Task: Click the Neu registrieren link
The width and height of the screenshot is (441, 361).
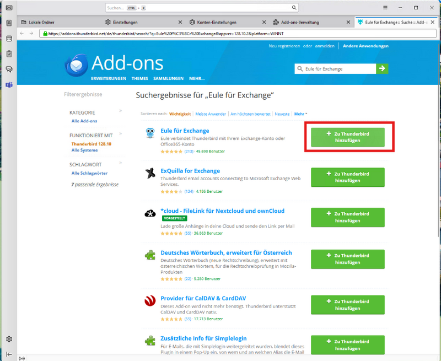Action: click(x=284, y=46)
